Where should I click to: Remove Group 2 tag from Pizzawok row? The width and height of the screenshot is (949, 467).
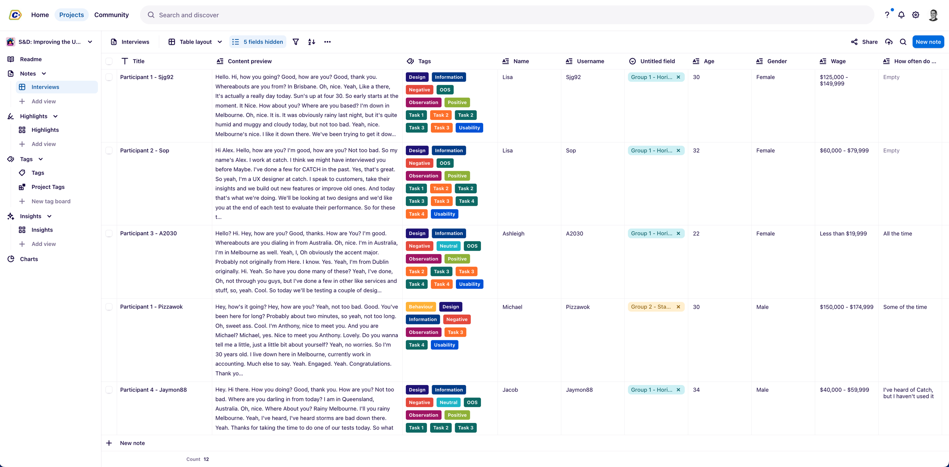coord(678,307)
